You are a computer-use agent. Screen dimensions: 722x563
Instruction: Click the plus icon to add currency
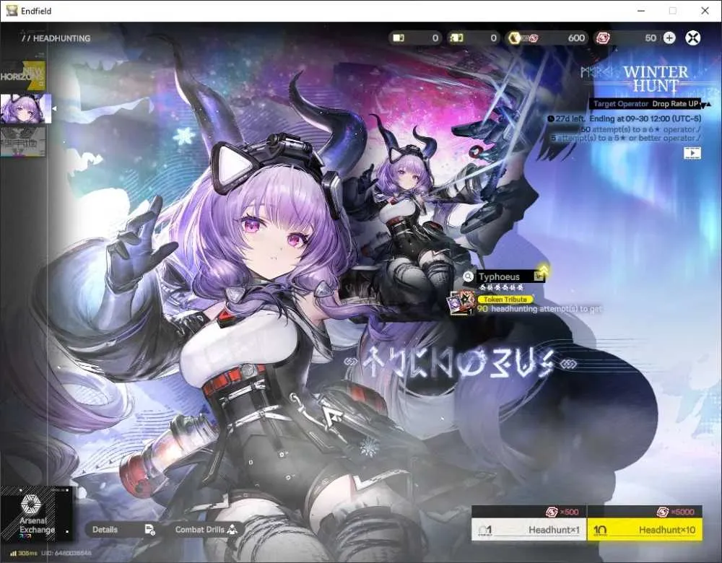pyautogui.click(x=669, y=38)
